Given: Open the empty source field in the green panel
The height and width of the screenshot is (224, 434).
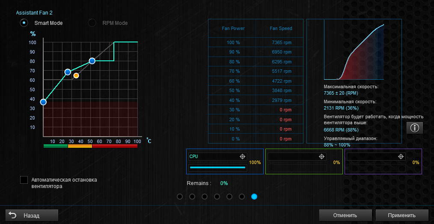Looking at the screenshot, I should point(297,156).
